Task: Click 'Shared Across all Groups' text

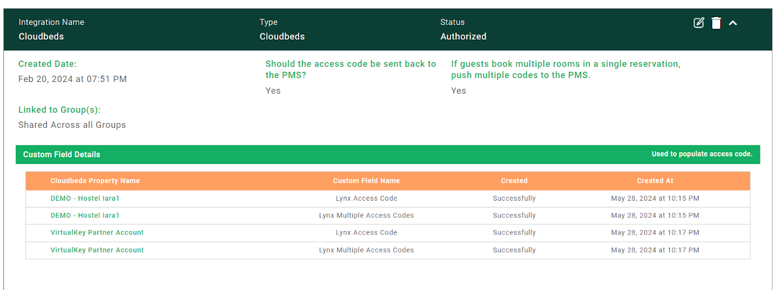Action: coord(72,125)
